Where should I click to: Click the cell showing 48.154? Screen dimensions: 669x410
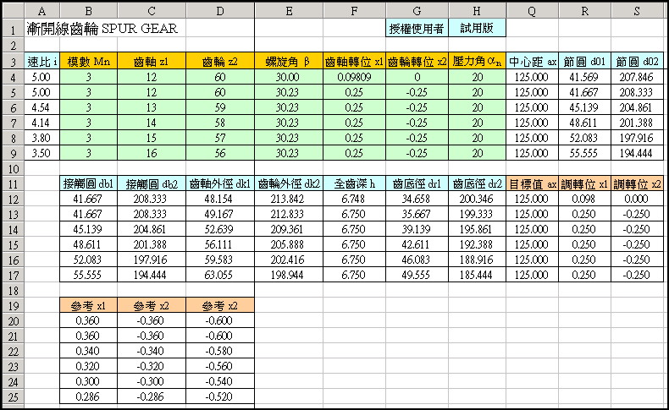(x=220, y=199)
